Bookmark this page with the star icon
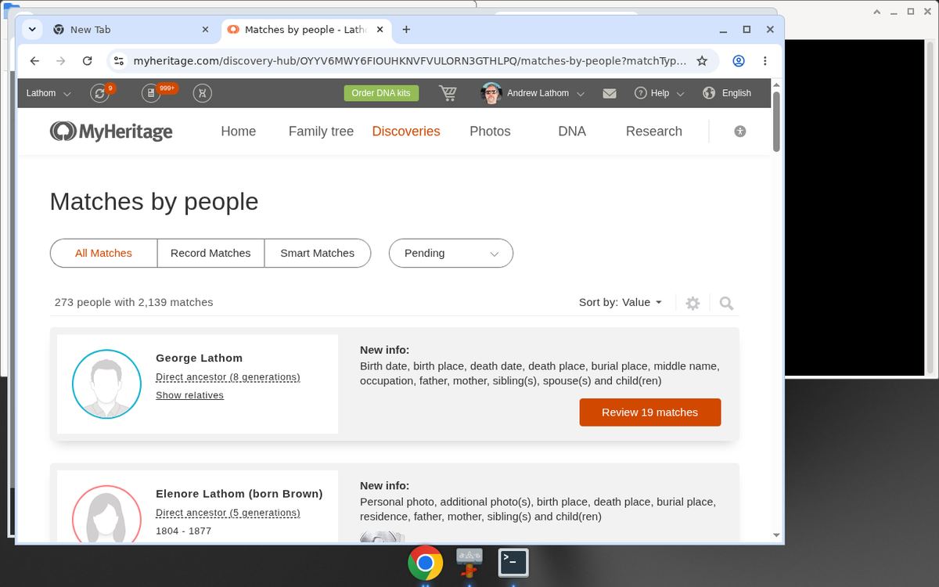939x587 pixels. coord(702,60)
